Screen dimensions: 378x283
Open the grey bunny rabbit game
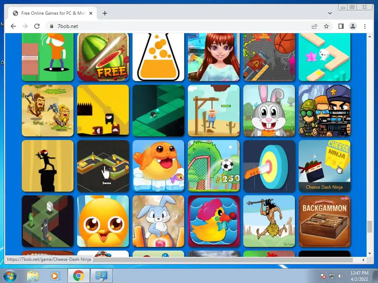269,111
